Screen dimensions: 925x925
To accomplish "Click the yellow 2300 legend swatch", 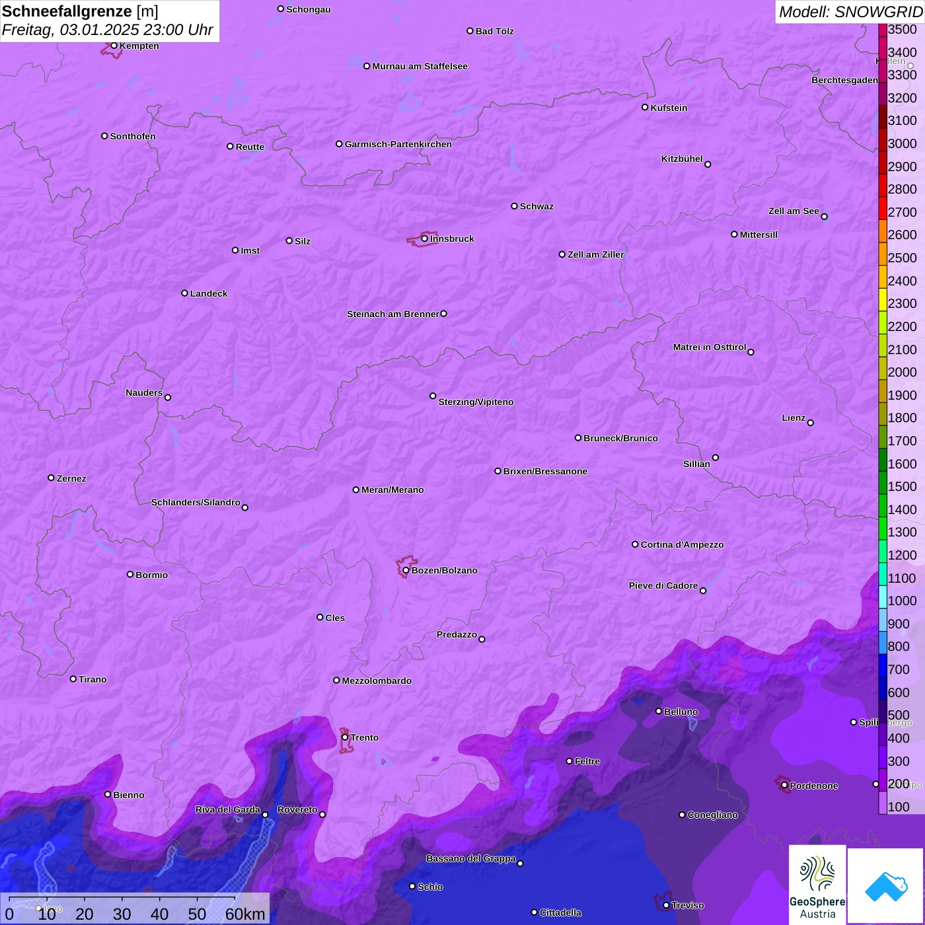I will click(883, 299).
